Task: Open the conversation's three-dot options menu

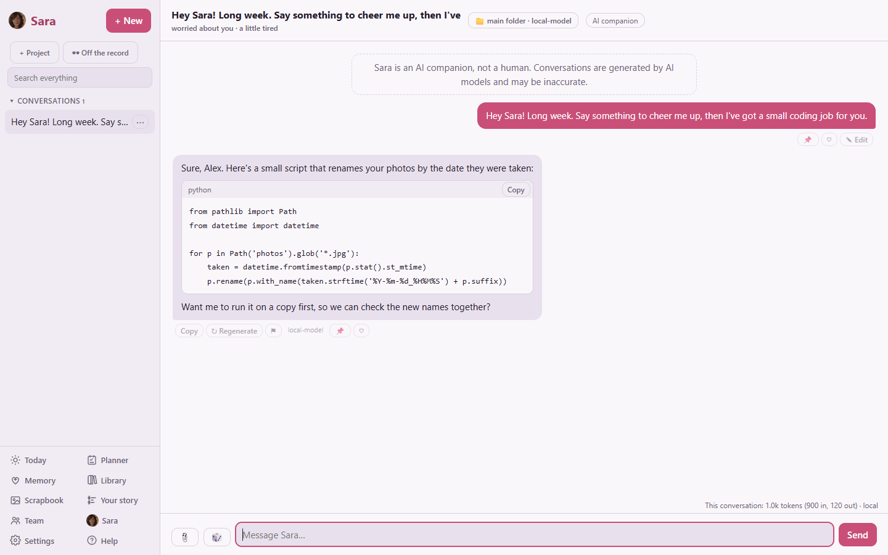Action: click(141, 122)
